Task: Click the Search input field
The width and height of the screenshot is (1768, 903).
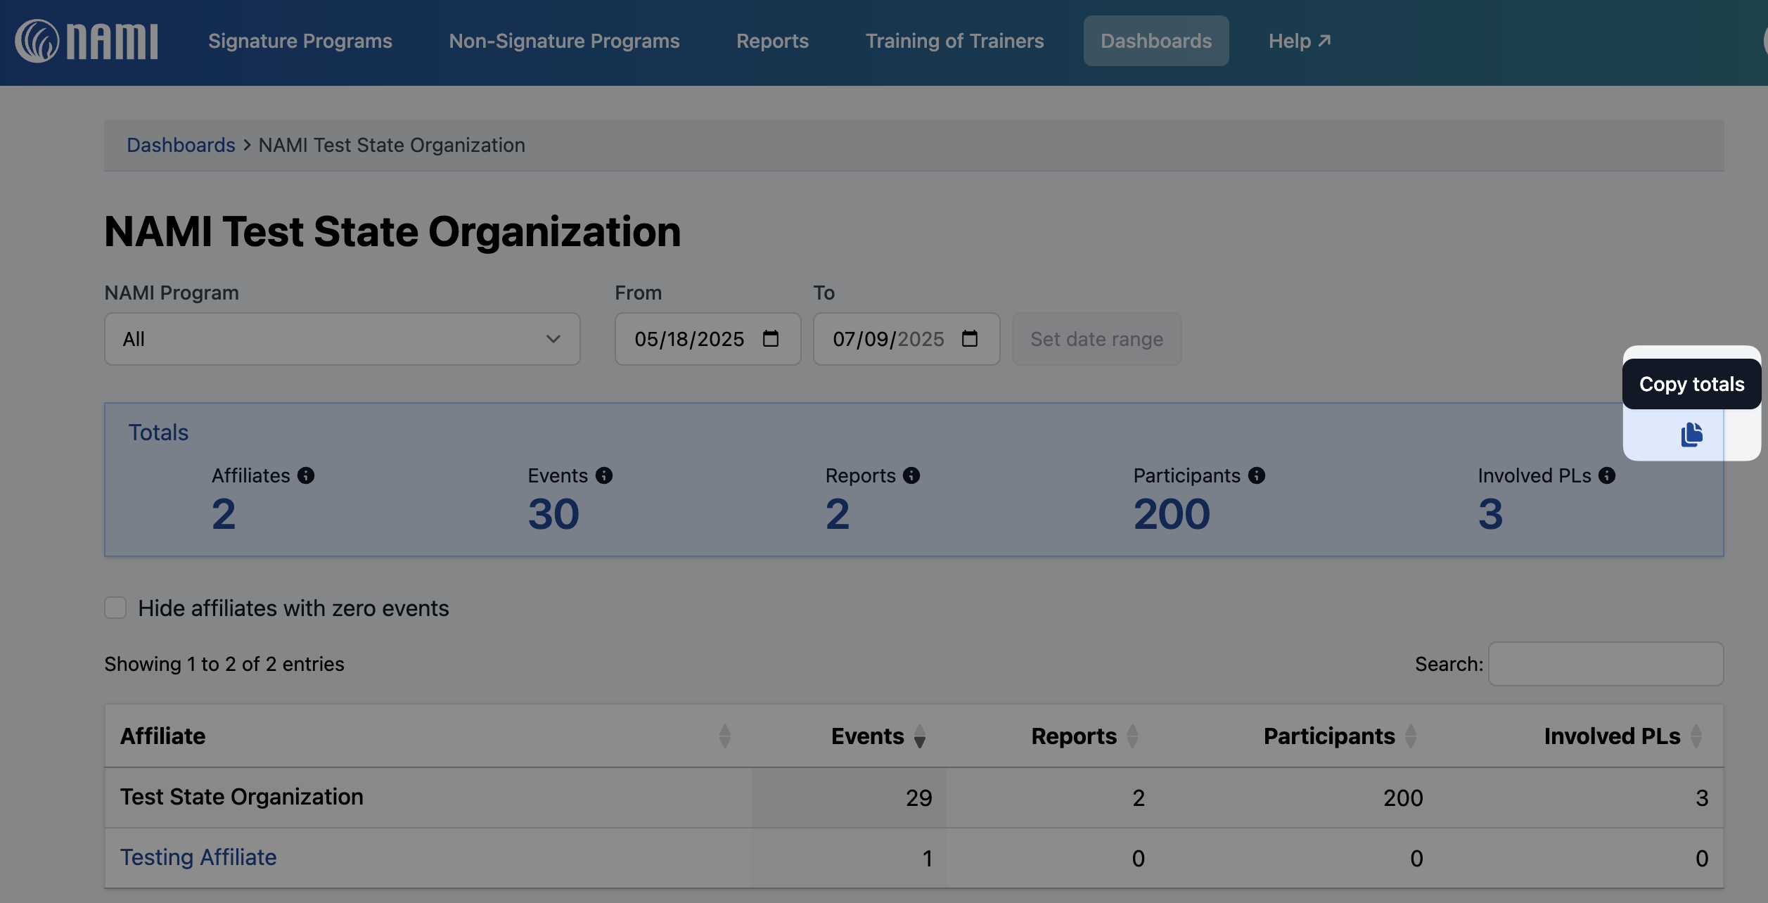Action: [x=1606, y=664]
